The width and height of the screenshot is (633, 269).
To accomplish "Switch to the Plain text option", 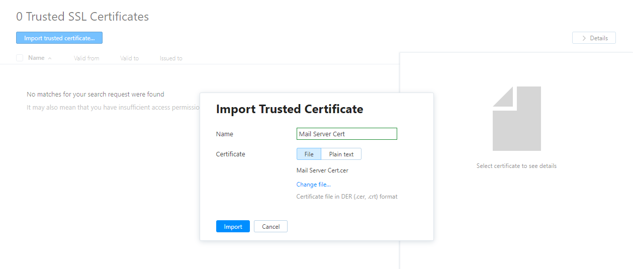I will tap(341, 154).
